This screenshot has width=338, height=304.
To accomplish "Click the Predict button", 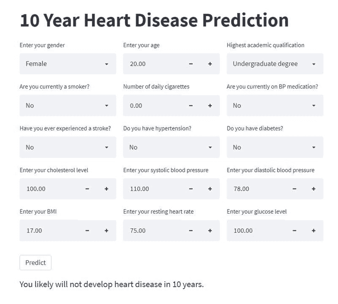I will tap(35, 263).
